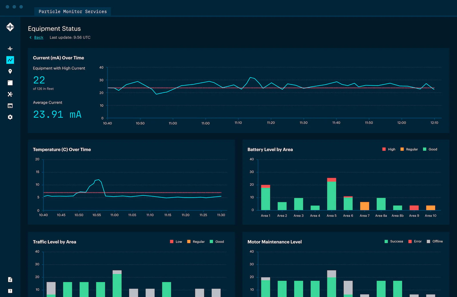This screenshot has height=297, width=457.
Task: Click the Motor Maintenance Level title
Action: [x=274, y=242]
